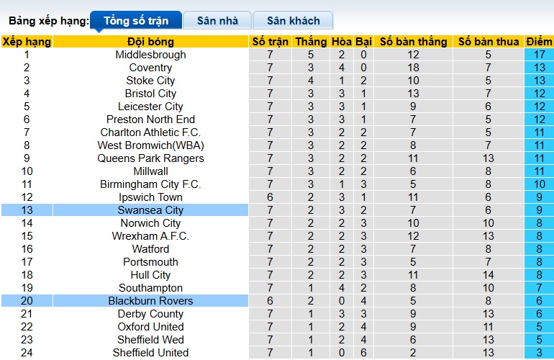
Task: Click on Wrexham A.F.C. team name
Action: [150, 236]
